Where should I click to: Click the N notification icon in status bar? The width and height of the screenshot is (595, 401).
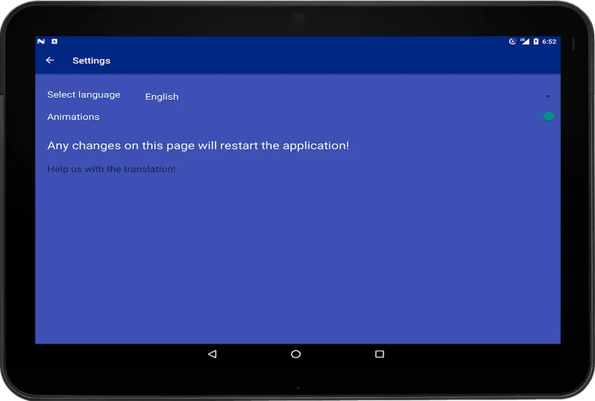(x=41, y=41)
